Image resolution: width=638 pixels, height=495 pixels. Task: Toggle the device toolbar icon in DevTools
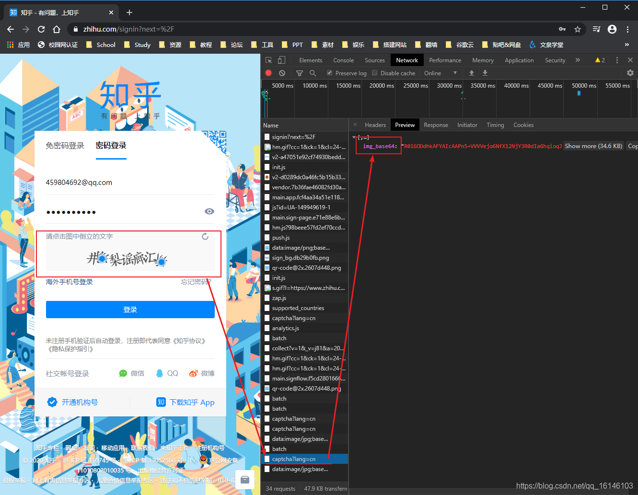(x=281, y=60)
